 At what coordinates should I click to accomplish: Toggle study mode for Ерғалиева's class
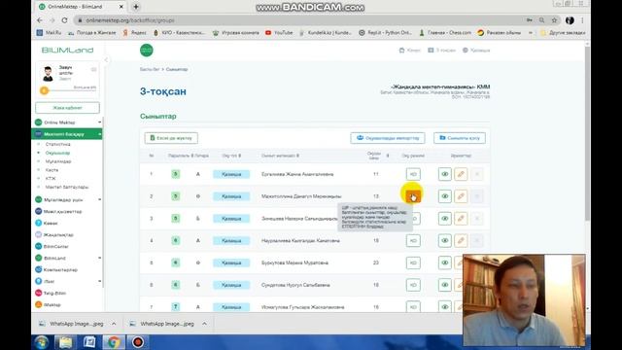pyautogui.click(x=413, y=174)
